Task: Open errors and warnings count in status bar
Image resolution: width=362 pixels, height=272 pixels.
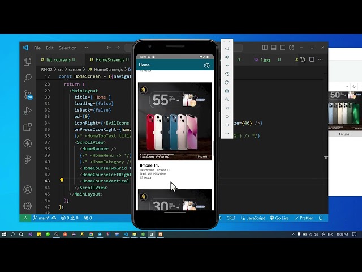Action: tap(70, 218)
